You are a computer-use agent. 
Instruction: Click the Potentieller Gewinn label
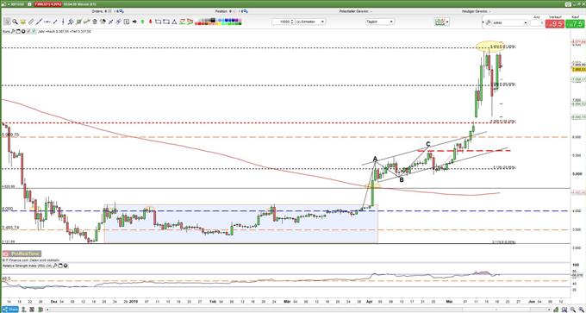pos(353,11)
